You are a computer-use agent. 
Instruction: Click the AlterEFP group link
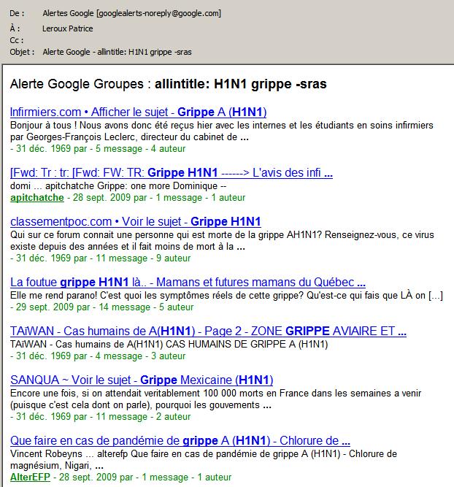point(30,477)
